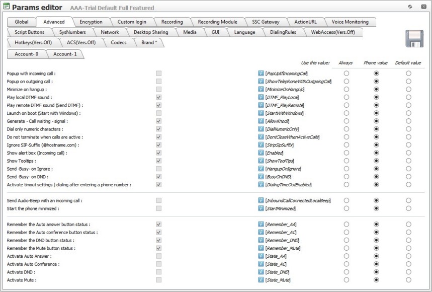
Task: Choose Always radio for State_Mute
Action: click(x=346, y=280)
